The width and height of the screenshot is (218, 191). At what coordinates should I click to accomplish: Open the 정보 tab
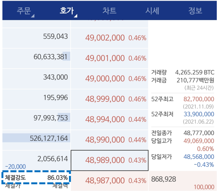pyautogui.click(x=195, y=11)
